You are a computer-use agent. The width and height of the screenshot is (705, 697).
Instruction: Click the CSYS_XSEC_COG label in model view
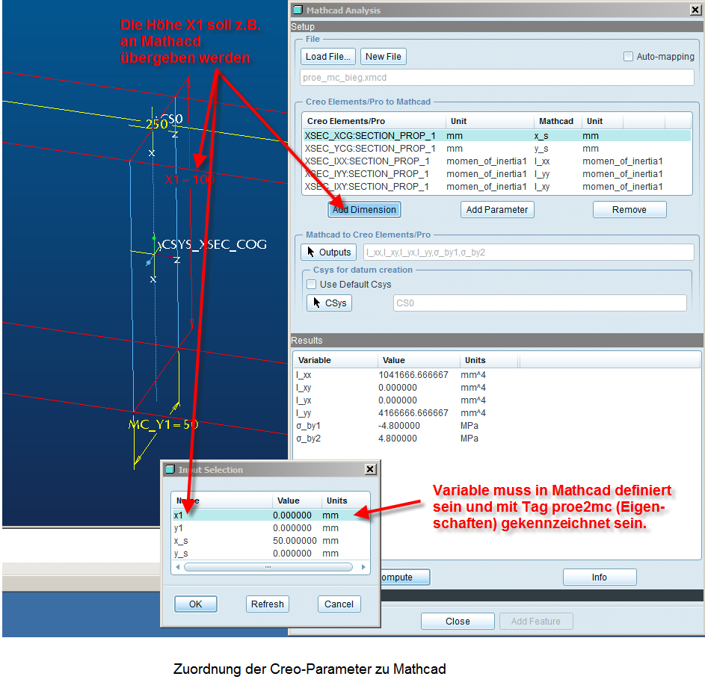pyautogui.click(x=214, y=244)
